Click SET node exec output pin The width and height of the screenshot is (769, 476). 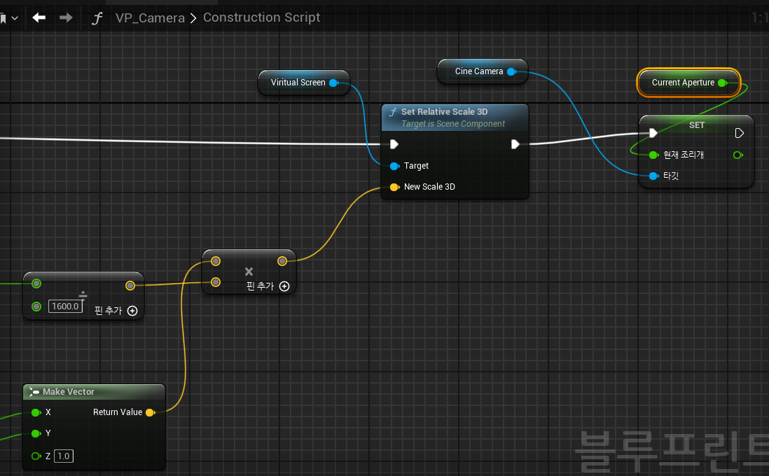coord(739,133)
